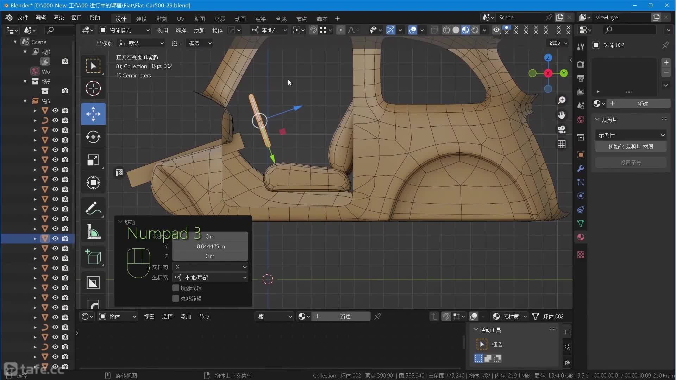This screenshot has width=676, height=380.
Task: Open the 示例片 dropdown
Action: point(631,135)
